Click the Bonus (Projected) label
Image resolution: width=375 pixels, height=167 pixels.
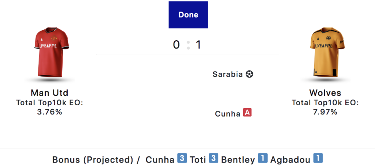coord(93,160)
